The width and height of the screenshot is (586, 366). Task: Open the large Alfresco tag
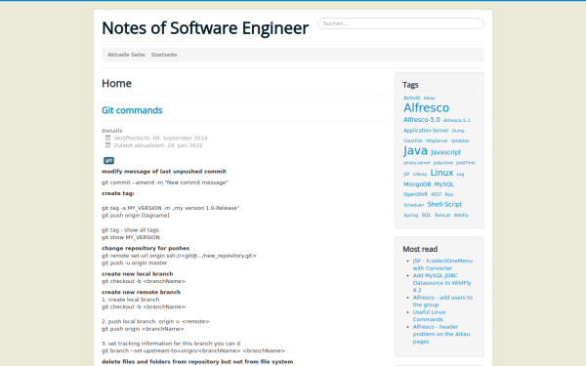pyautogui.click(x=426, y=108)
